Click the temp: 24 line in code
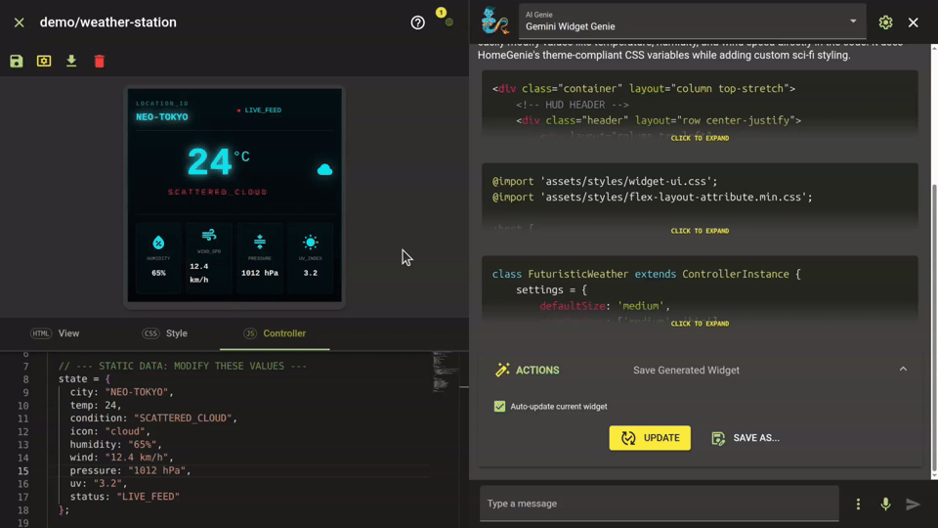 96,405
